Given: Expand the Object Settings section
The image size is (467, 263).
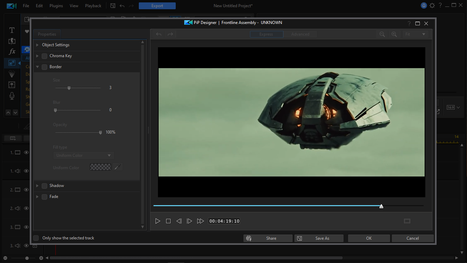Looking at the screenshot, I should [37, 45].
